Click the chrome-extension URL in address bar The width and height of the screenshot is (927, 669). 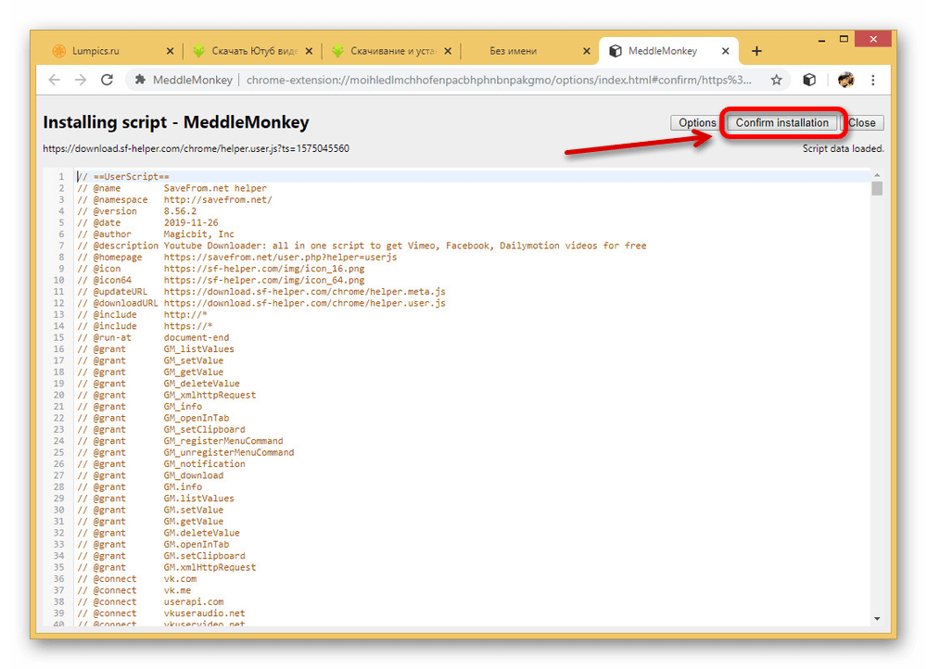(x=499, y=80)
